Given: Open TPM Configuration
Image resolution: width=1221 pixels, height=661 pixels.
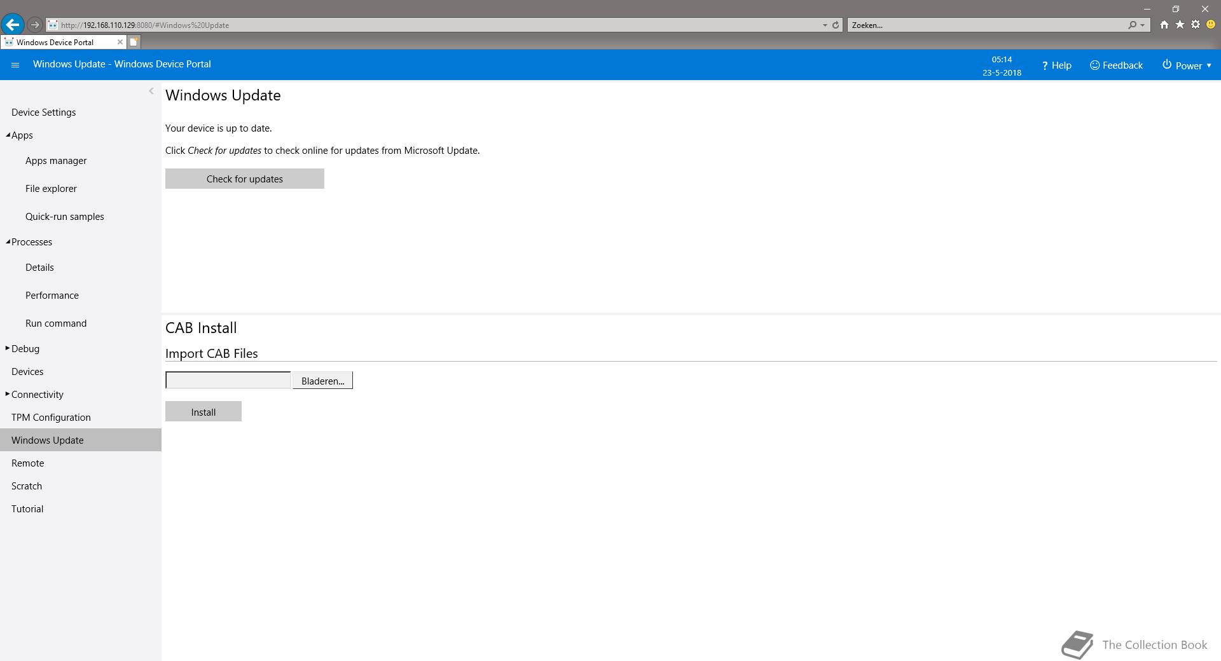Looking at the screenshot, I should point(51,418).
